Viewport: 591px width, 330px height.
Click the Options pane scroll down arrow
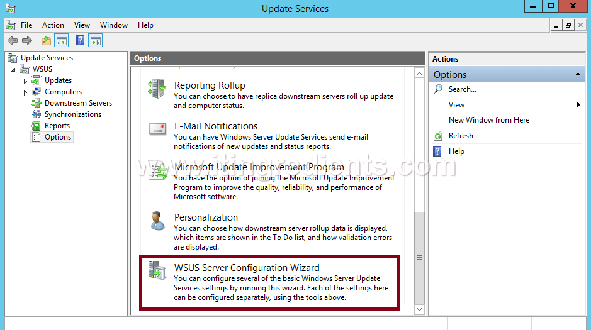[419, 309]
